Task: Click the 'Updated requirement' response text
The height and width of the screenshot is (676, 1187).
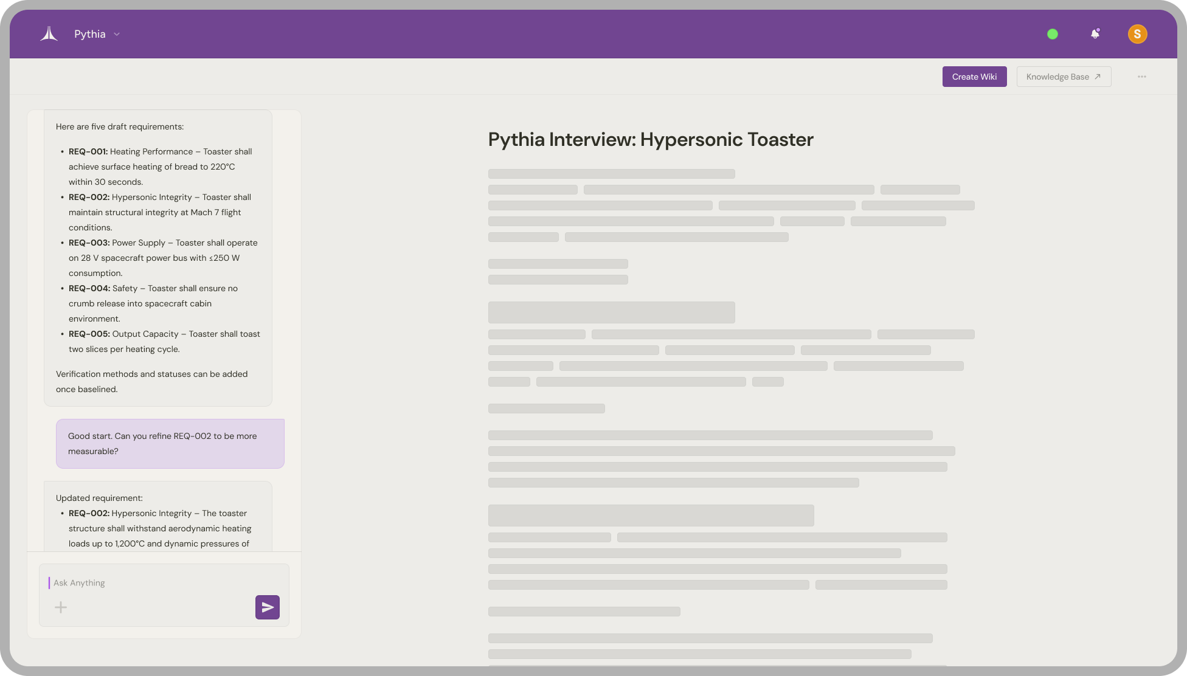Action: [x=99, y=498]
